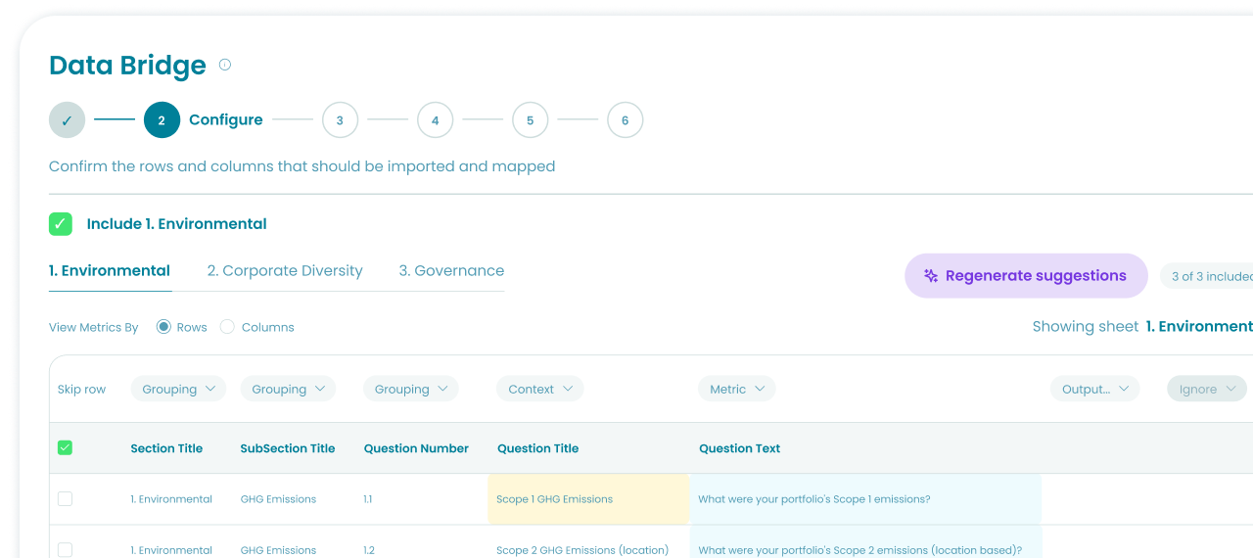
Task: Open the Ignore column dropdown
Action: click(x=1207, y=389)
